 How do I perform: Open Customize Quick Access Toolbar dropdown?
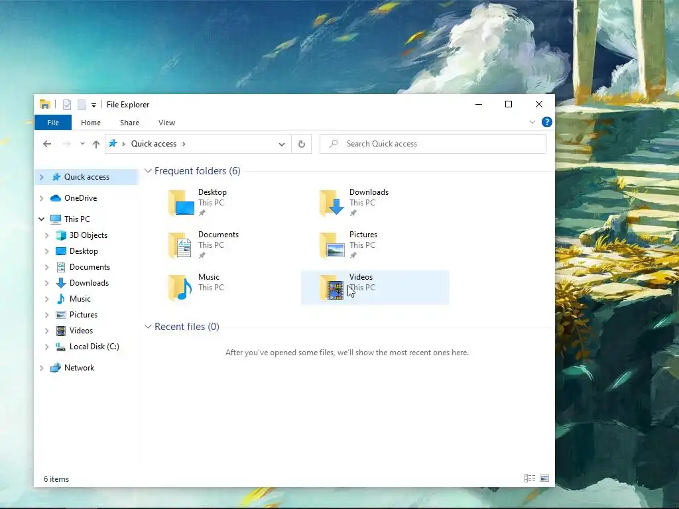point(93,105)
